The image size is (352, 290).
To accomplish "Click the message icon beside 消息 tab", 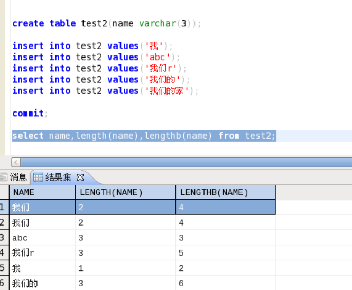I will tap(4, 177).
